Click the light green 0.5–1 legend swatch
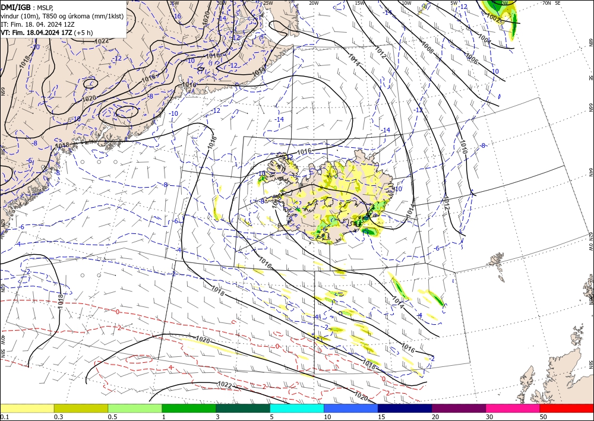594x421 pixels. (135, 408)
